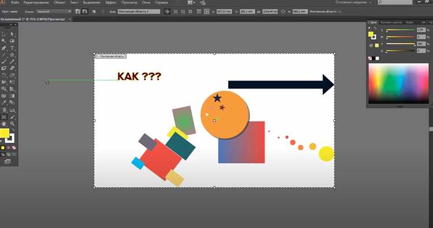Toggle Move/Copy Artwork with Artboard
This screenshot has height=228, width=433.
[167, 12]
